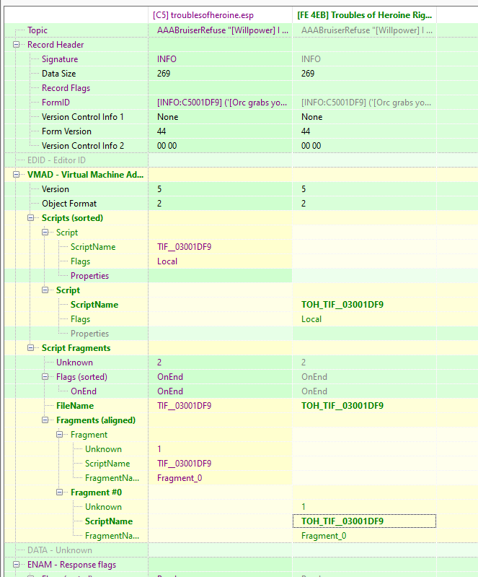
Task: Select the FileName row label
Action: pyautogui.click(x=75, y=406)
